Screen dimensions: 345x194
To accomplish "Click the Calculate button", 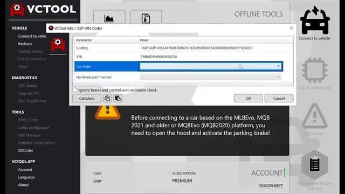I will coord(87,98).
